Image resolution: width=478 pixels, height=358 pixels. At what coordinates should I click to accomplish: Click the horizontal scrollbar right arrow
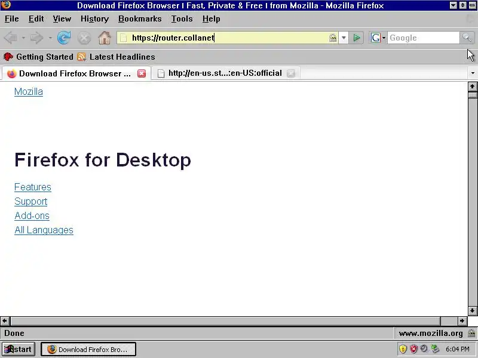pyautogui.click(x=462, y=320)
